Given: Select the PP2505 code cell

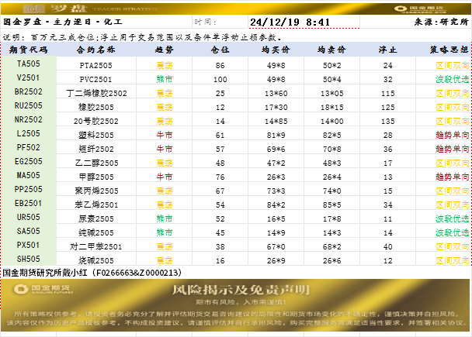Looking at the screenshot, I should [28, 189].
